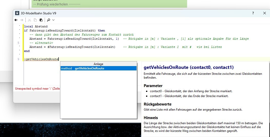This screenshot has height=137, width=270.
Task: Click the error message 'Unexpected symbol near'
Action: click(x=37, y=89)
